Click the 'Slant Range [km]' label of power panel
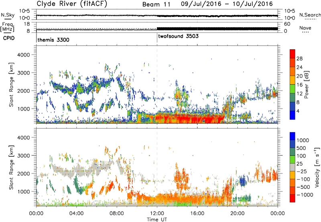This screenshot has width=321, height=222. [x=11, y=85]
